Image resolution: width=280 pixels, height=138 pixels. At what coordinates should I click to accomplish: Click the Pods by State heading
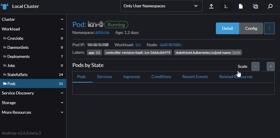[x=88, y=65]
